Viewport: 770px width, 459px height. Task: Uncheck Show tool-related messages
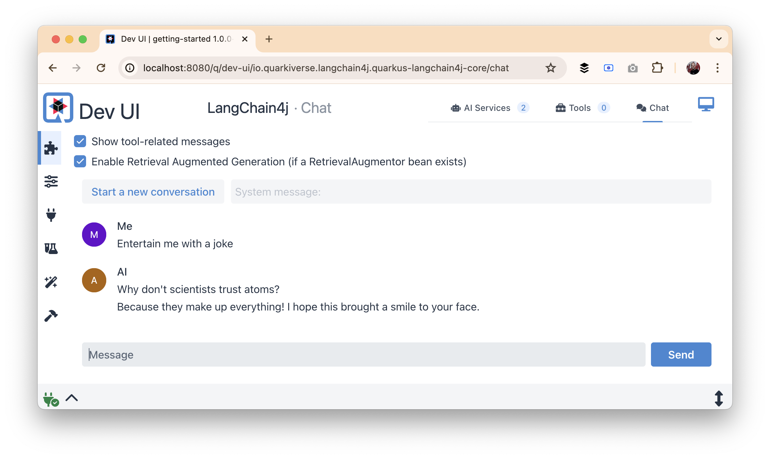click(x=80, y=141)
